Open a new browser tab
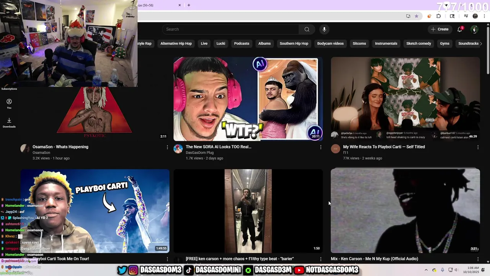The height and width of the screenshot is (276, 490). [189, 5]
